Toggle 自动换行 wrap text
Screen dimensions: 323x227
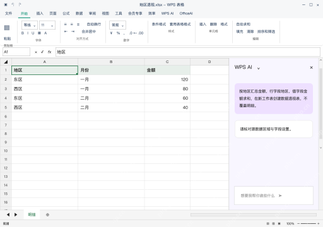click(x=94, y=25)
